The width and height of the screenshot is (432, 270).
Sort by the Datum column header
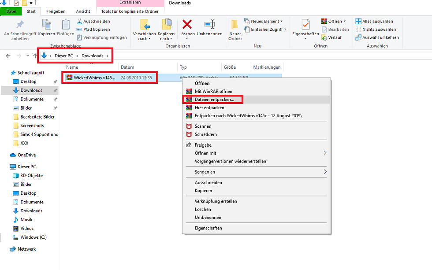[x=127, y=67]
